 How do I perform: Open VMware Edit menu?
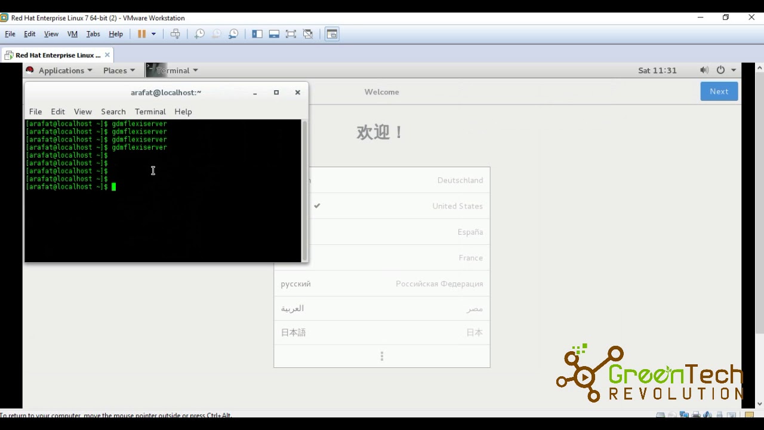tap(29, 34)
